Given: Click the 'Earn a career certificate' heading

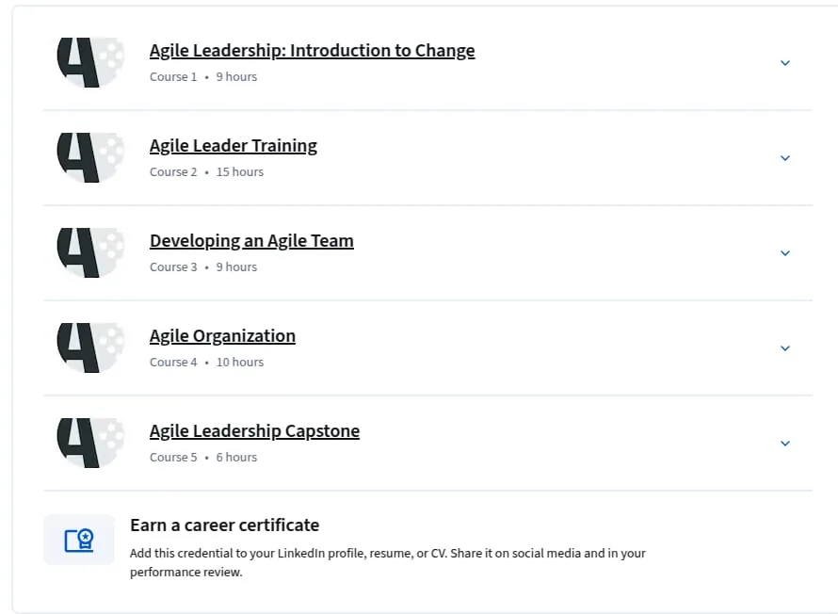Looking at the screenshot, I should point(224,525).
